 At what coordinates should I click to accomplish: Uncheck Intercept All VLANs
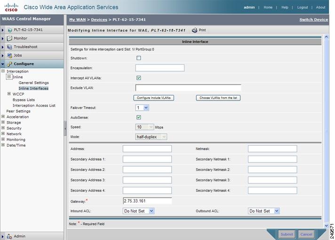click(139, 78)
